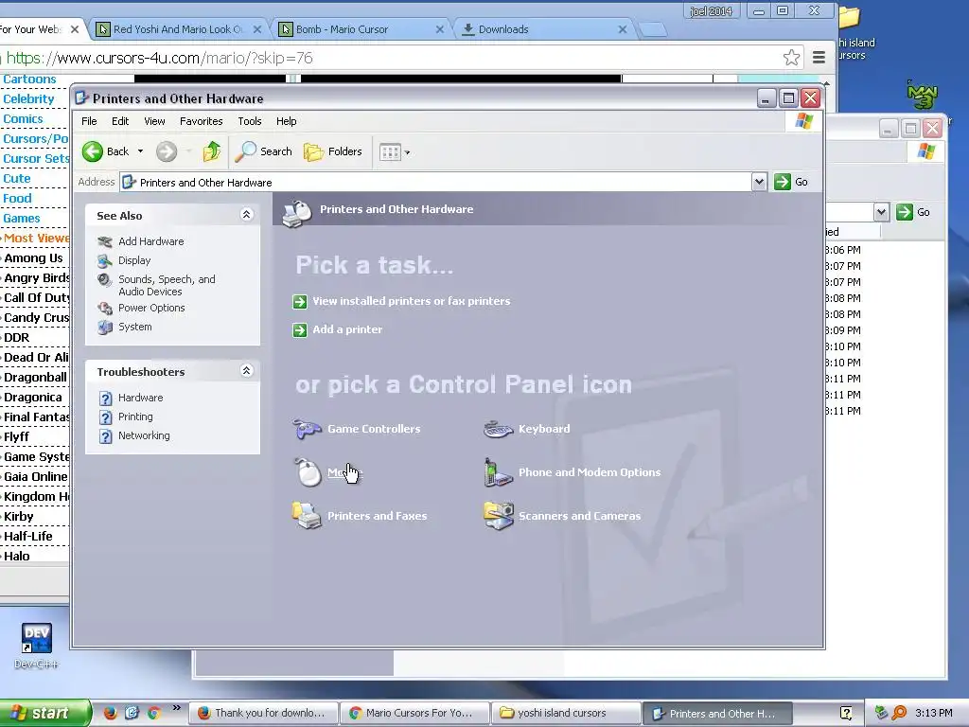This screenshot has width=969, height=727.
Task: Expand address dropdown in background Explorer window
Action: (x=881, y=212)
